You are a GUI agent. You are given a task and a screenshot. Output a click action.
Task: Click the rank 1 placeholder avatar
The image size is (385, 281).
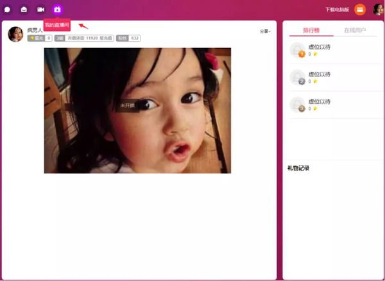(297, 50)
